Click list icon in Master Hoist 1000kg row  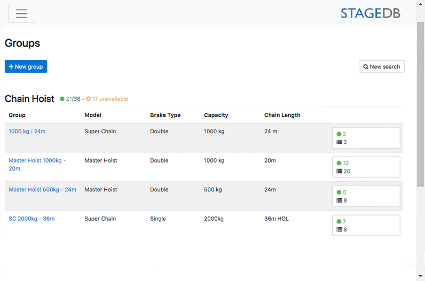click(x=339, y=172)
